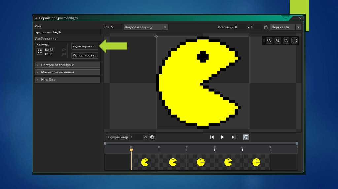Image resolution: width=338 pixels, height=189 pixels.
Task: Click the origin crosshair marker on canvas
Action: click(156, 36)
